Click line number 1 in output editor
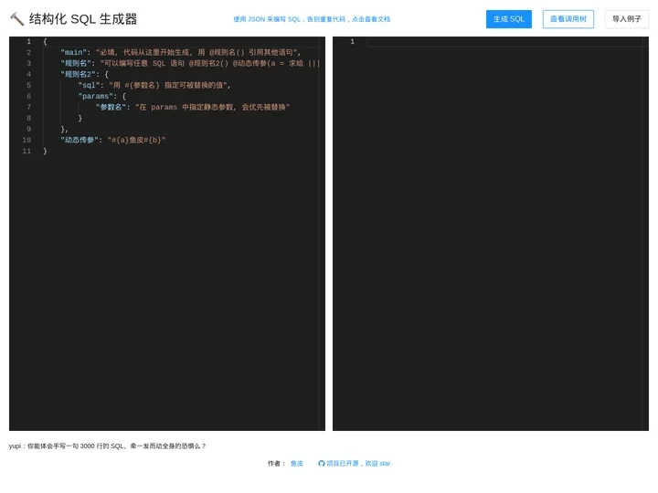This screenshot has height=493, width=658. (x=353, y=41)
